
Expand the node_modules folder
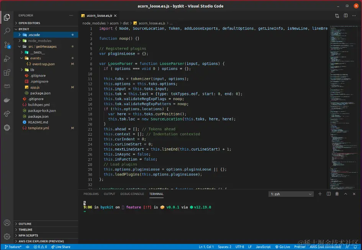(46, 41)
